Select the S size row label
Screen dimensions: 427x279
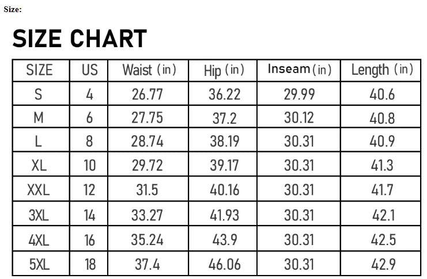39,94
